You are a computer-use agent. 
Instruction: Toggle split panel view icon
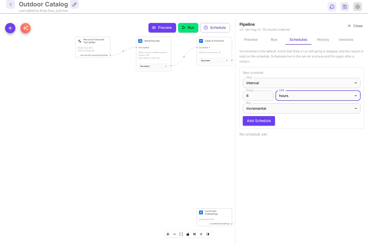pyautogui.click(x=208, y=234)
